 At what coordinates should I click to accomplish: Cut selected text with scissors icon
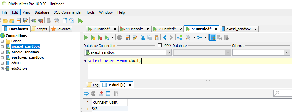[x=143, y=37]
